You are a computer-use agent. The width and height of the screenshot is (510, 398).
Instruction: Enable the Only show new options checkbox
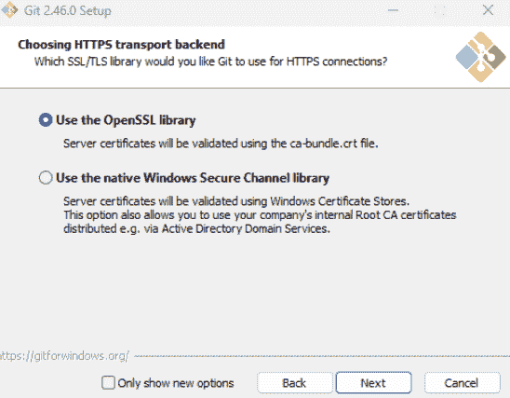[108, 383]
